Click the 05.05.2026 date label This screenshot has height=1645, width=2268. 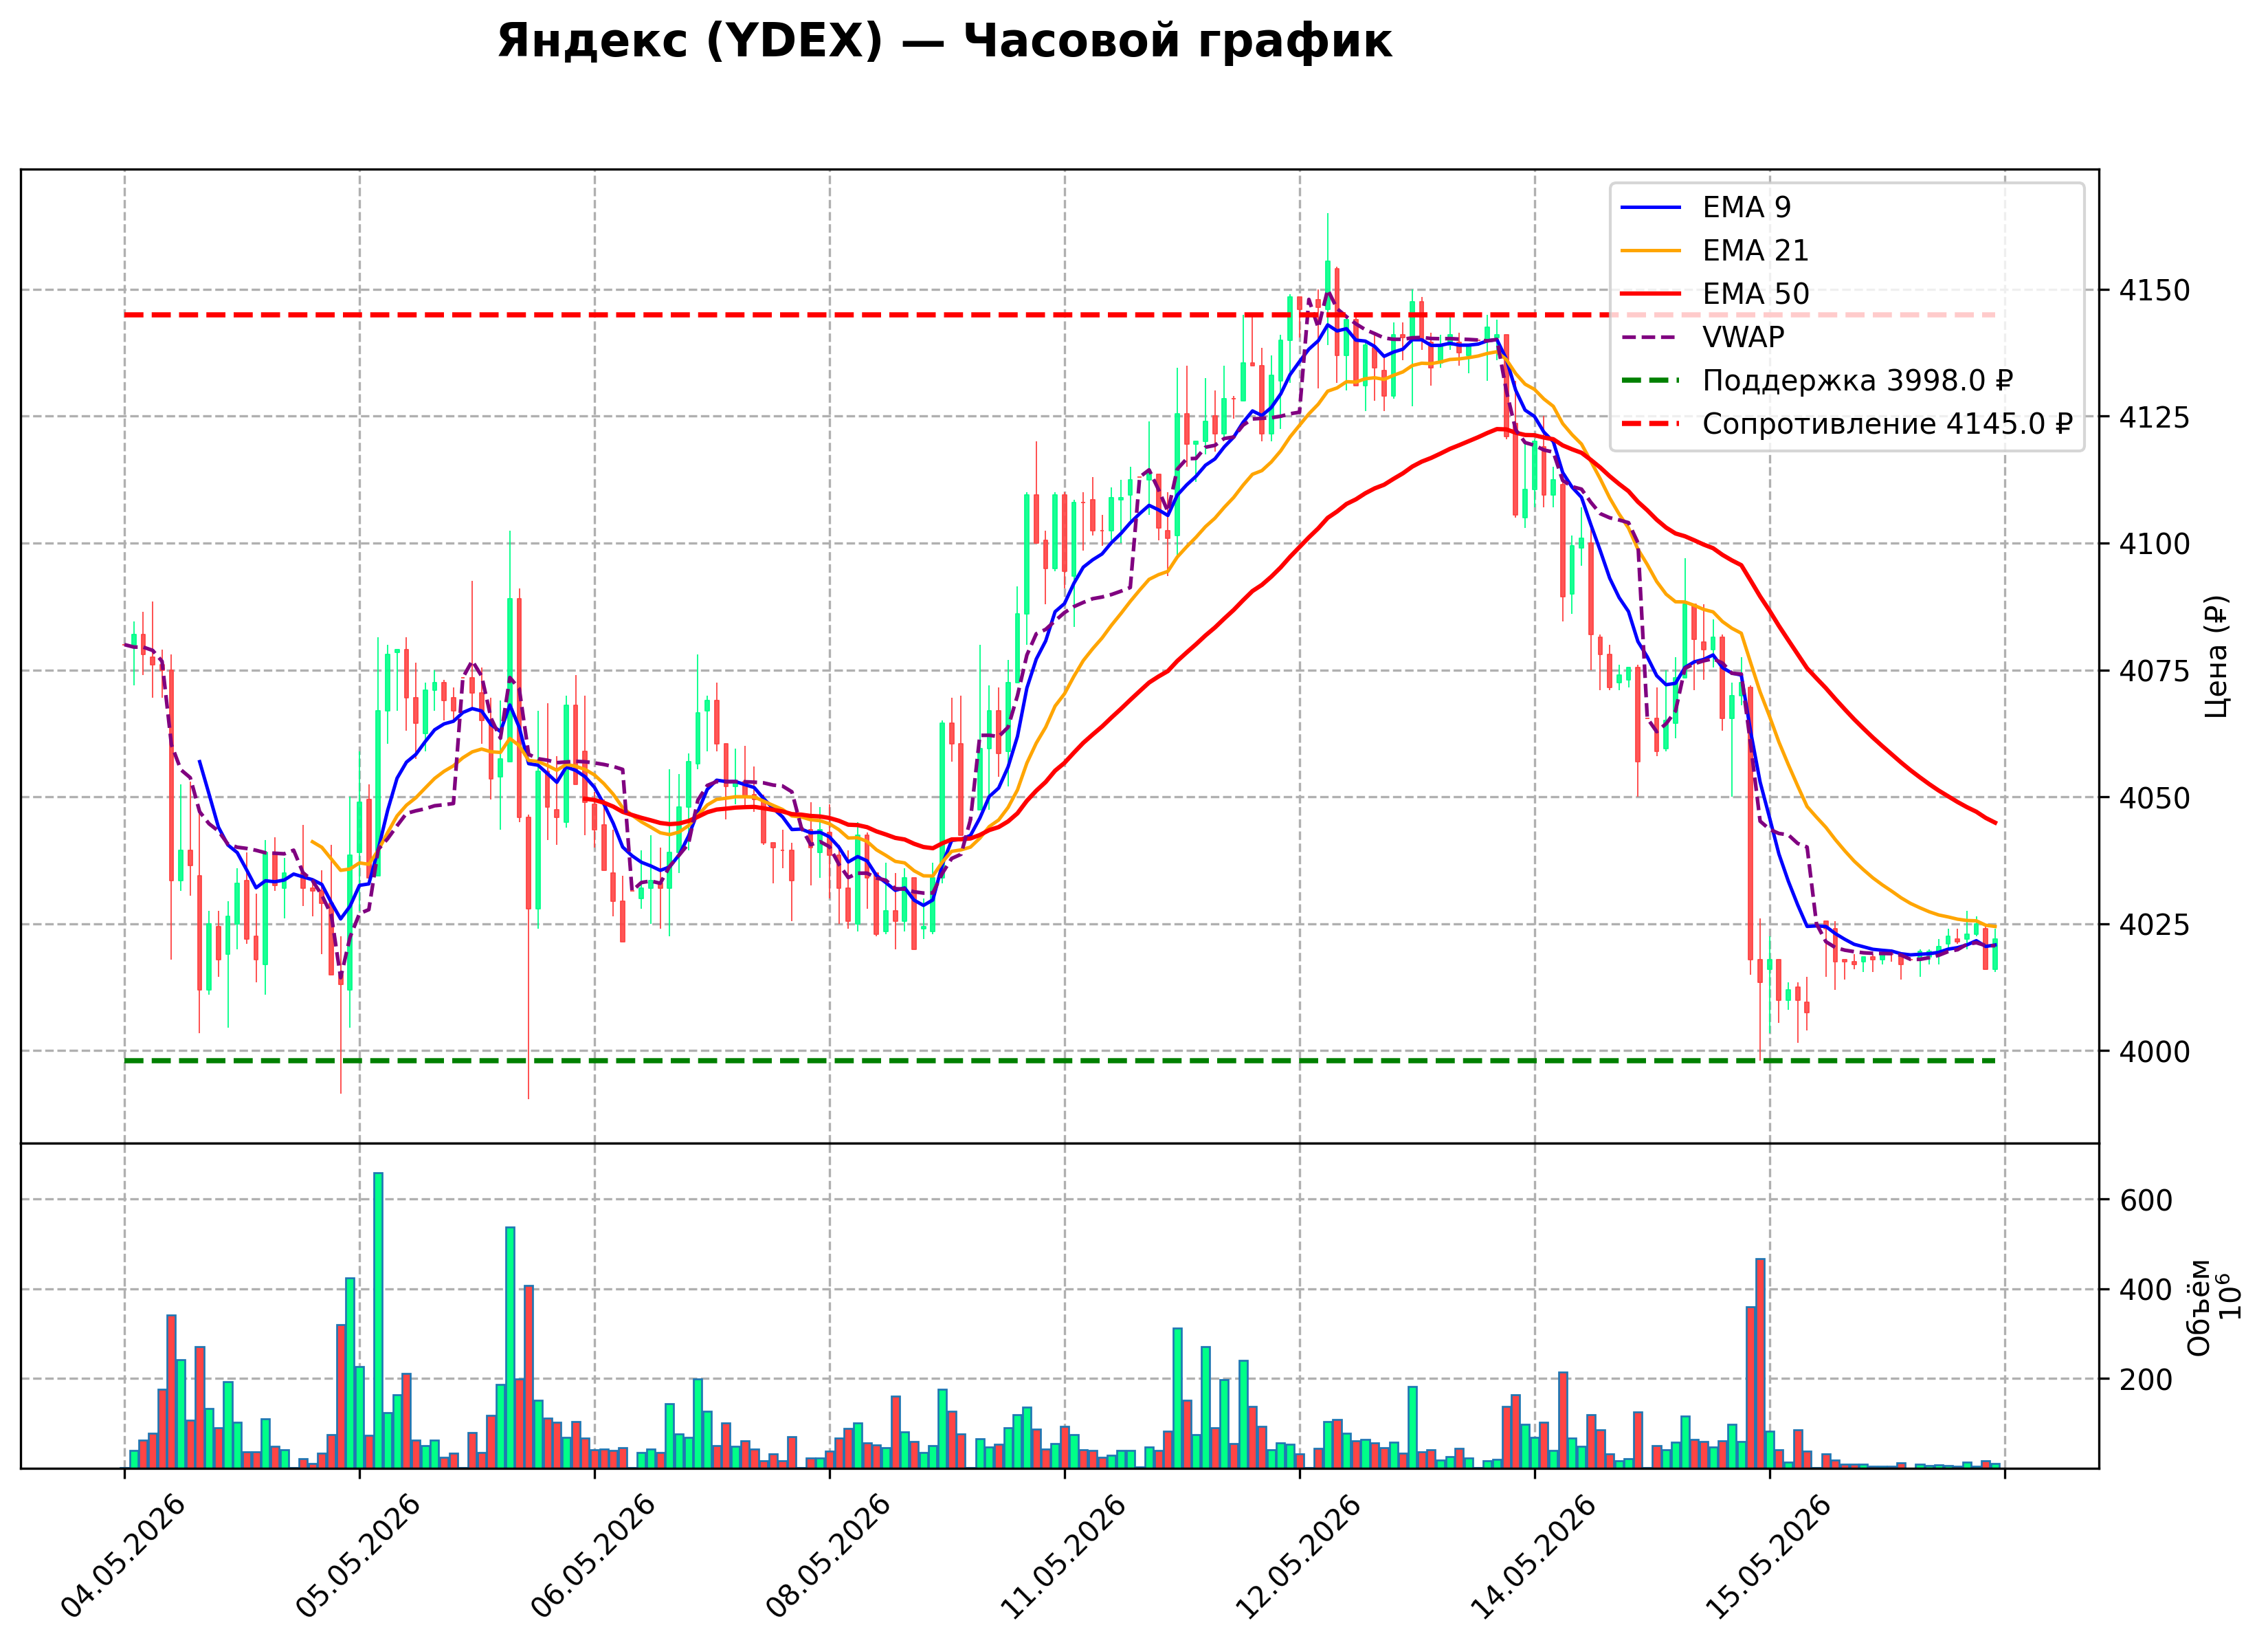[x=358, y=1556]
